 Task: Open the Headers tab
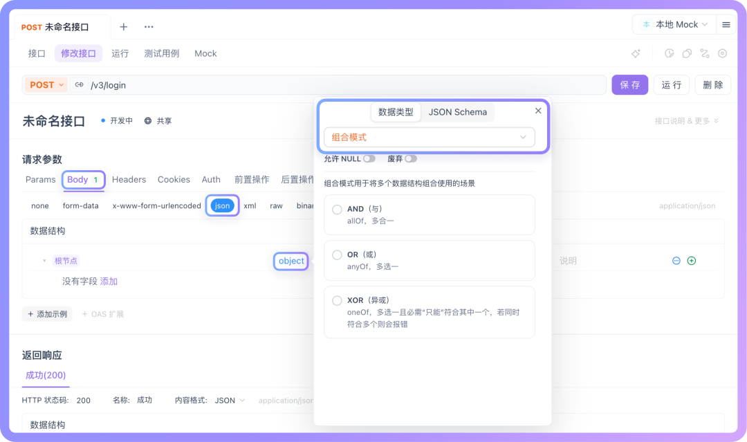pos(129,180)
